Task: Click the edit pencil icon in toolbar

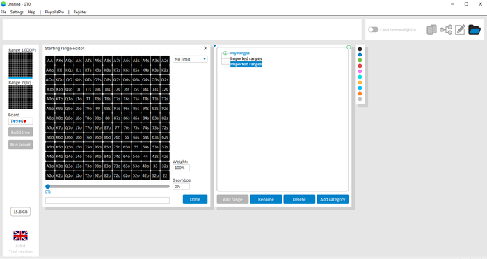Action: (x=460, y=30)
